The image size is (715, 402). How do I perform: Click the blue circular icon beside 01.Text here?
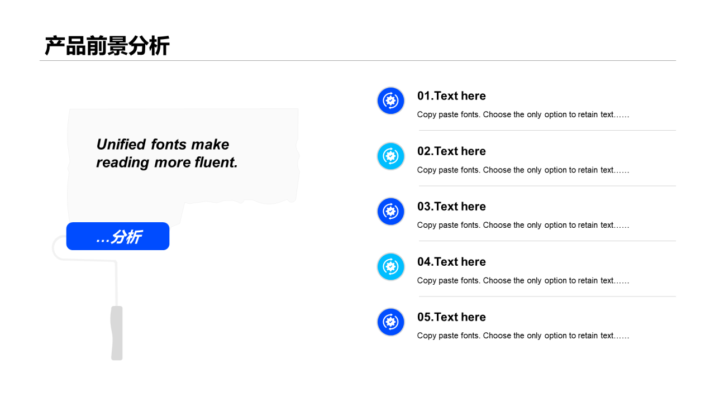point(390,100)
